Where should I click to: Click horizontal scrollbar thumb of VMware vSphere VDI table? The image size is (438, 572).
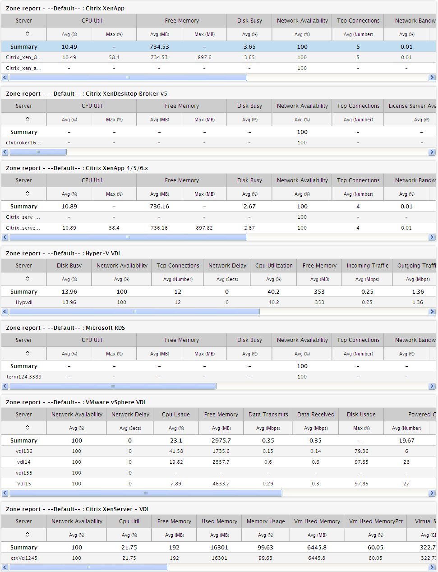pos(146,493)
